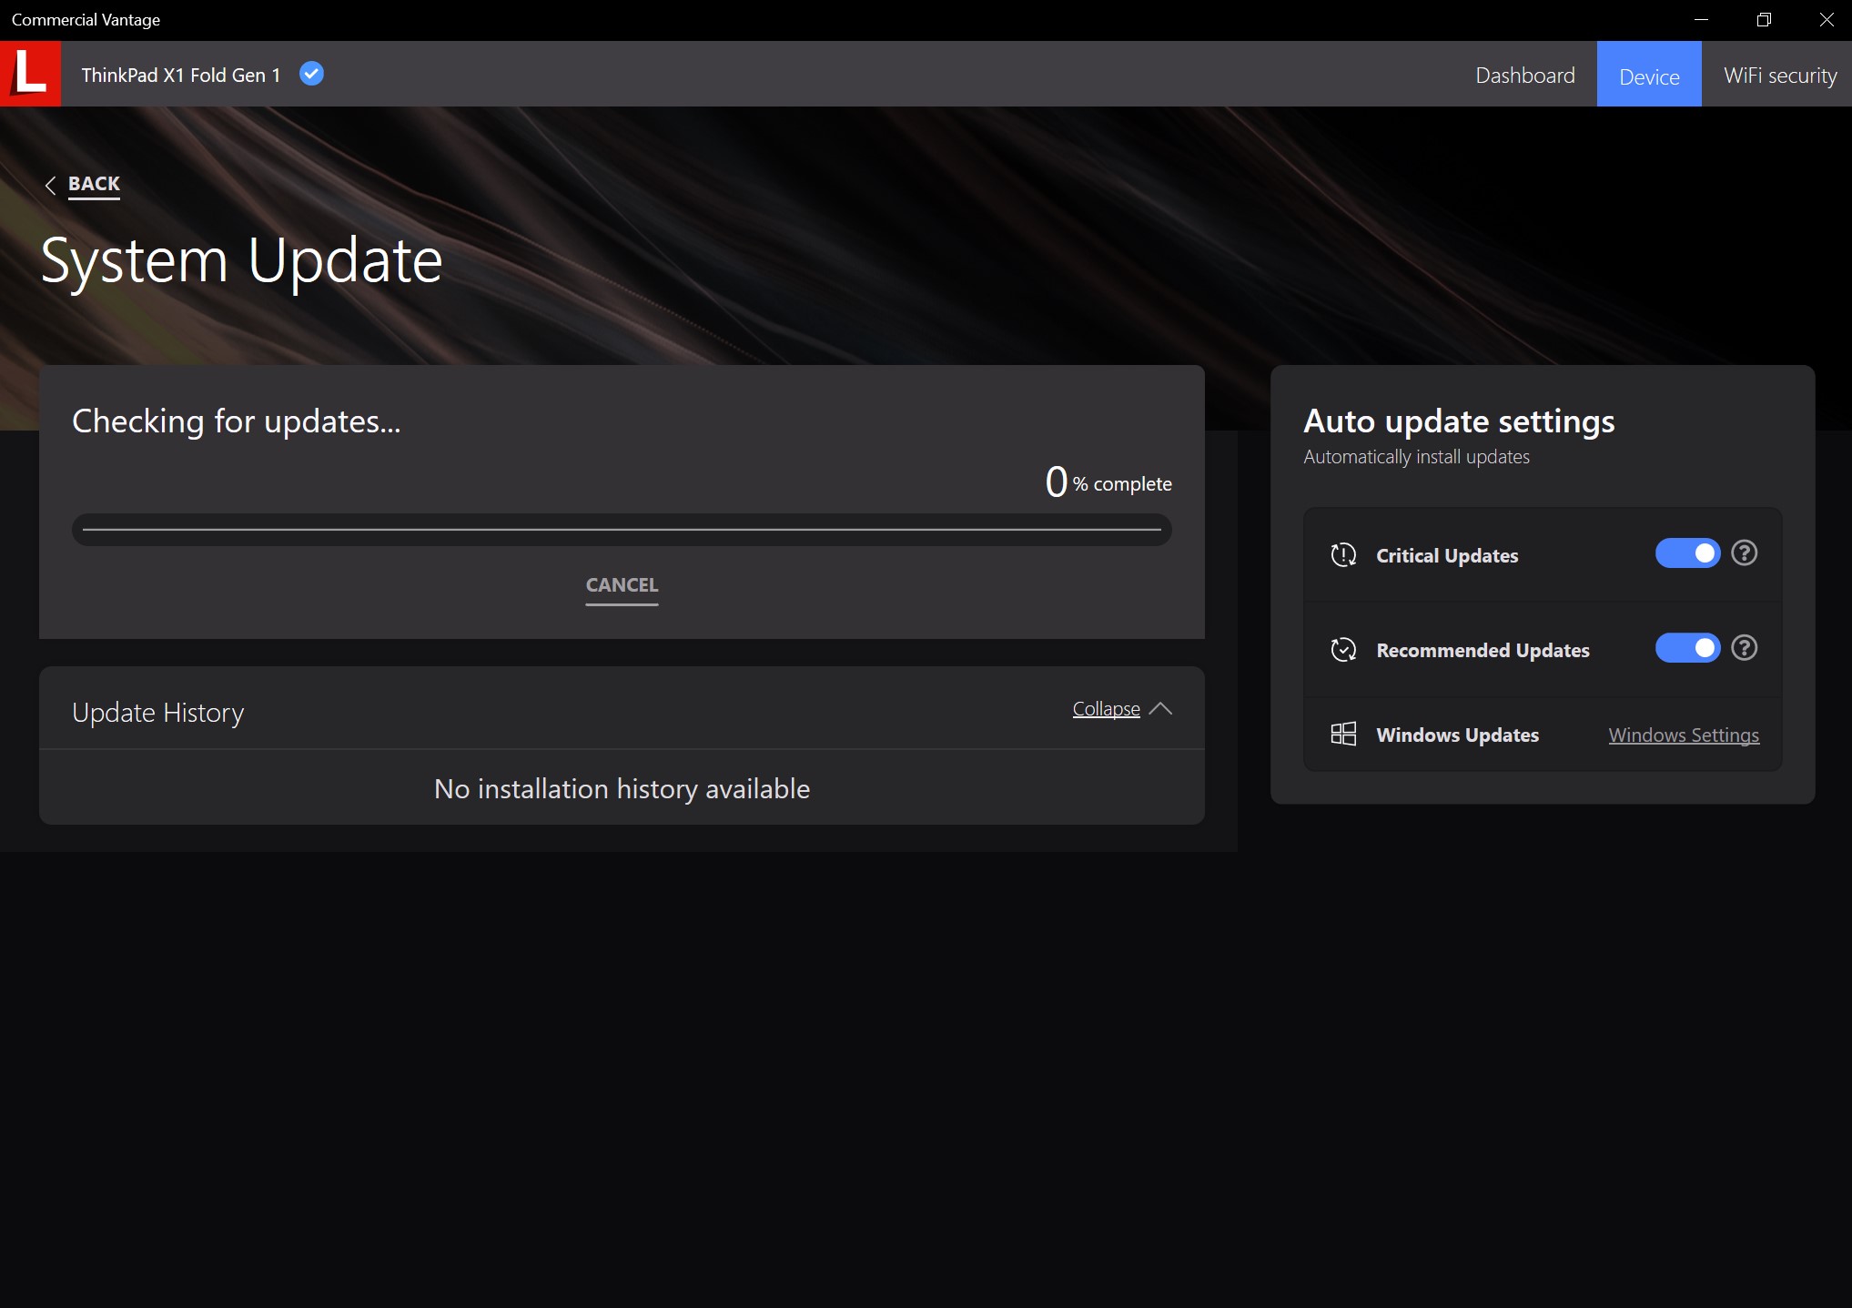Click the update progress bar
This screenshot has width=1852, height=1308.
point(622,530)
